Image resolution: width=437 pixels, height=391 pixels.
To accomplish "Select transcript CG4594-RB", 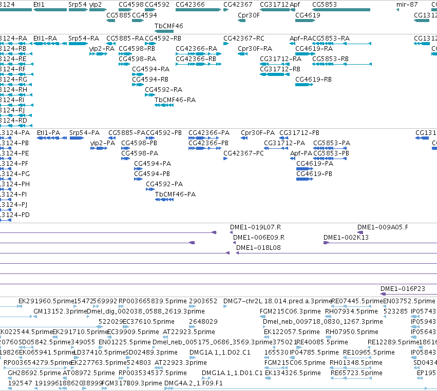I will point(150,80).
